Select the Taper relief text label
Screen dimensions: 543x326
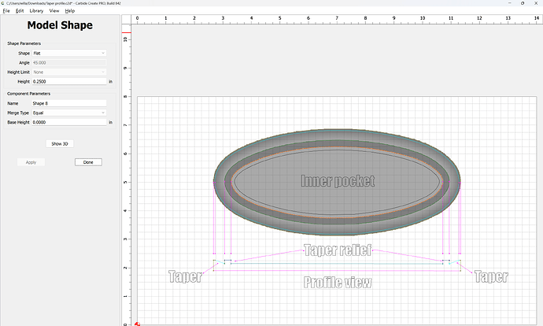337,251
